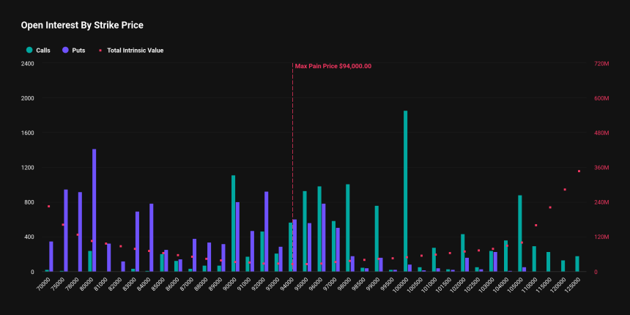Click the red Total Intrinsic Value marker
630x315 pixels.
coord(100,51)
